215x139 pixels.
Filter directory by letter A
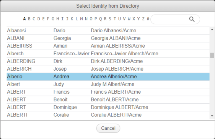pos(24,19)
